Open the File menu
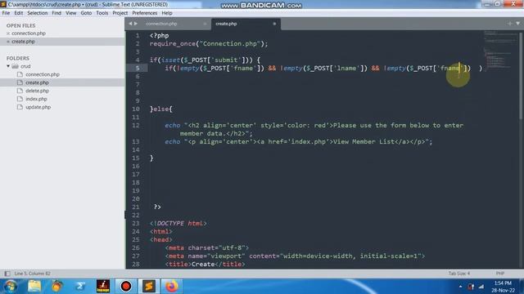The width and height of the screenshot is (524, 294). click(x=6, y=13)
